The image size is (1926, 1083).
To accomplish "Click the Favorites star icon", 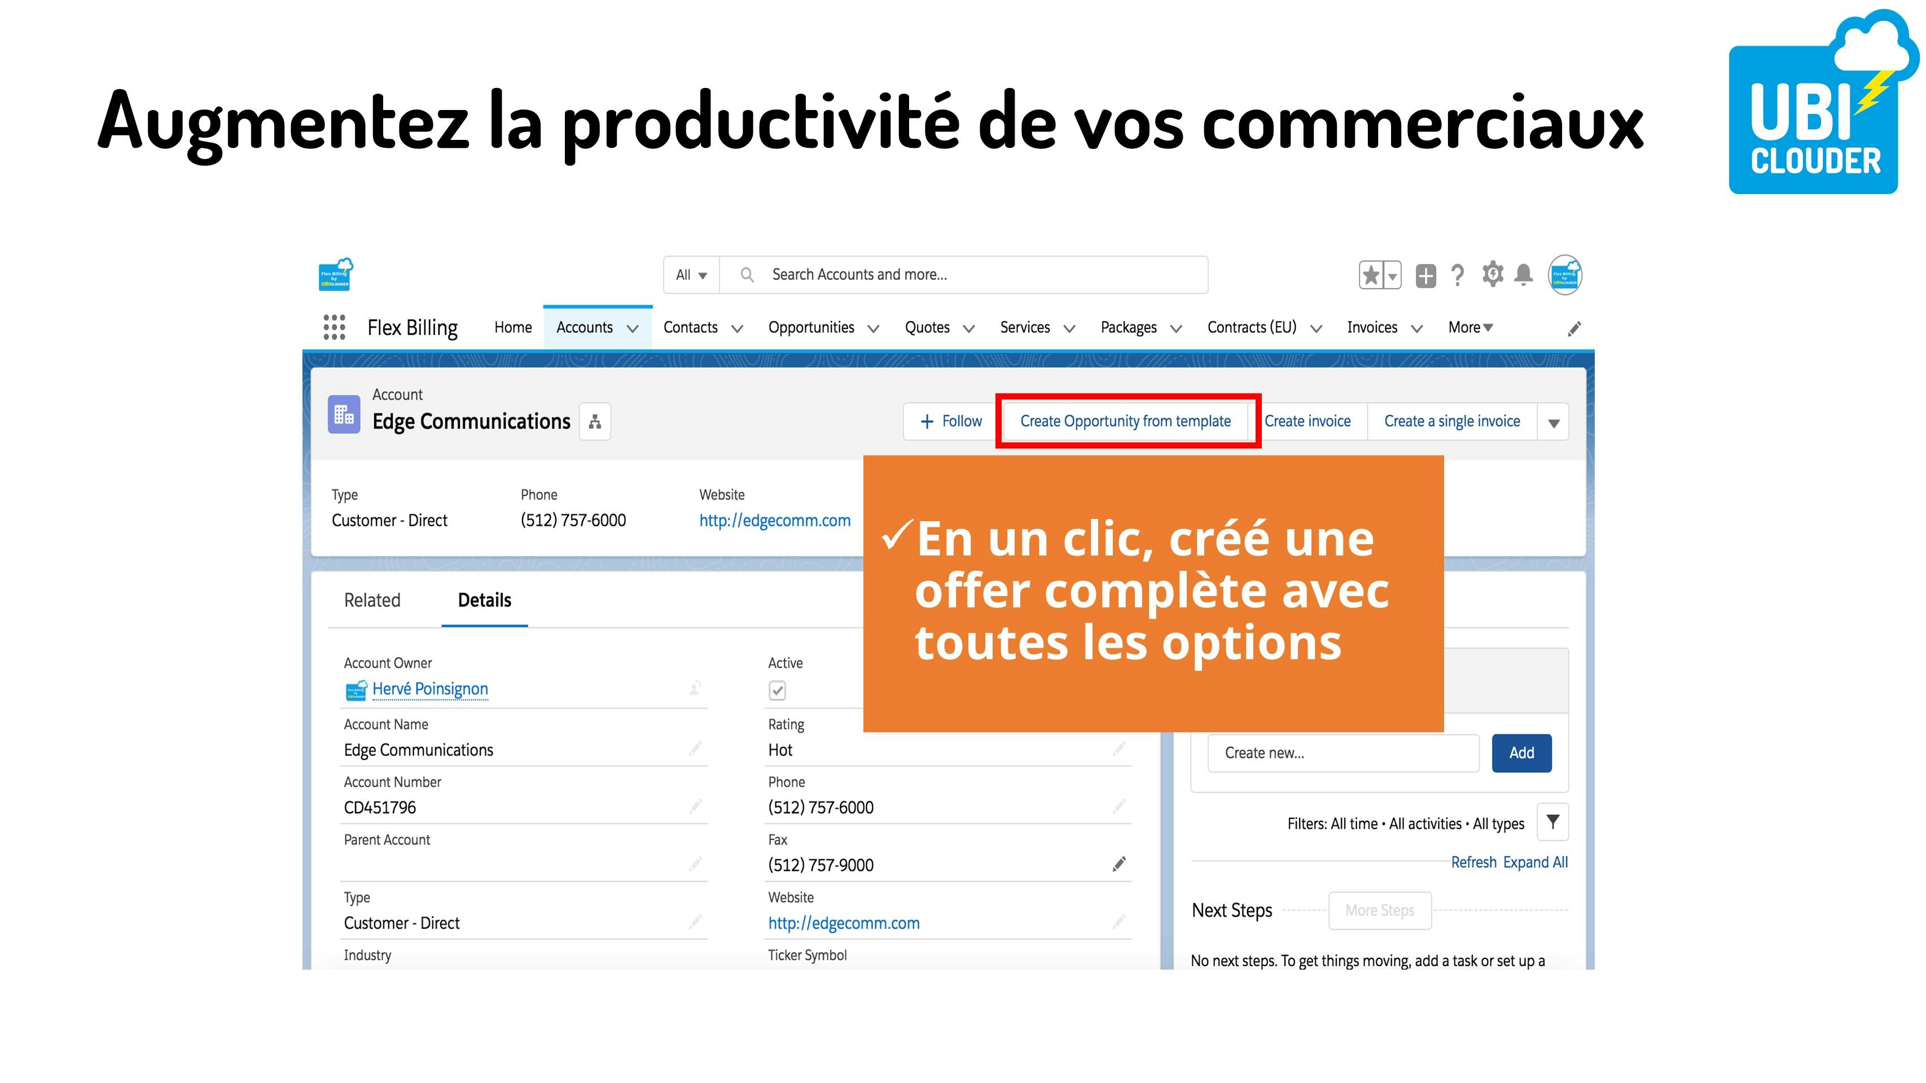I will tap(1371, 275).
